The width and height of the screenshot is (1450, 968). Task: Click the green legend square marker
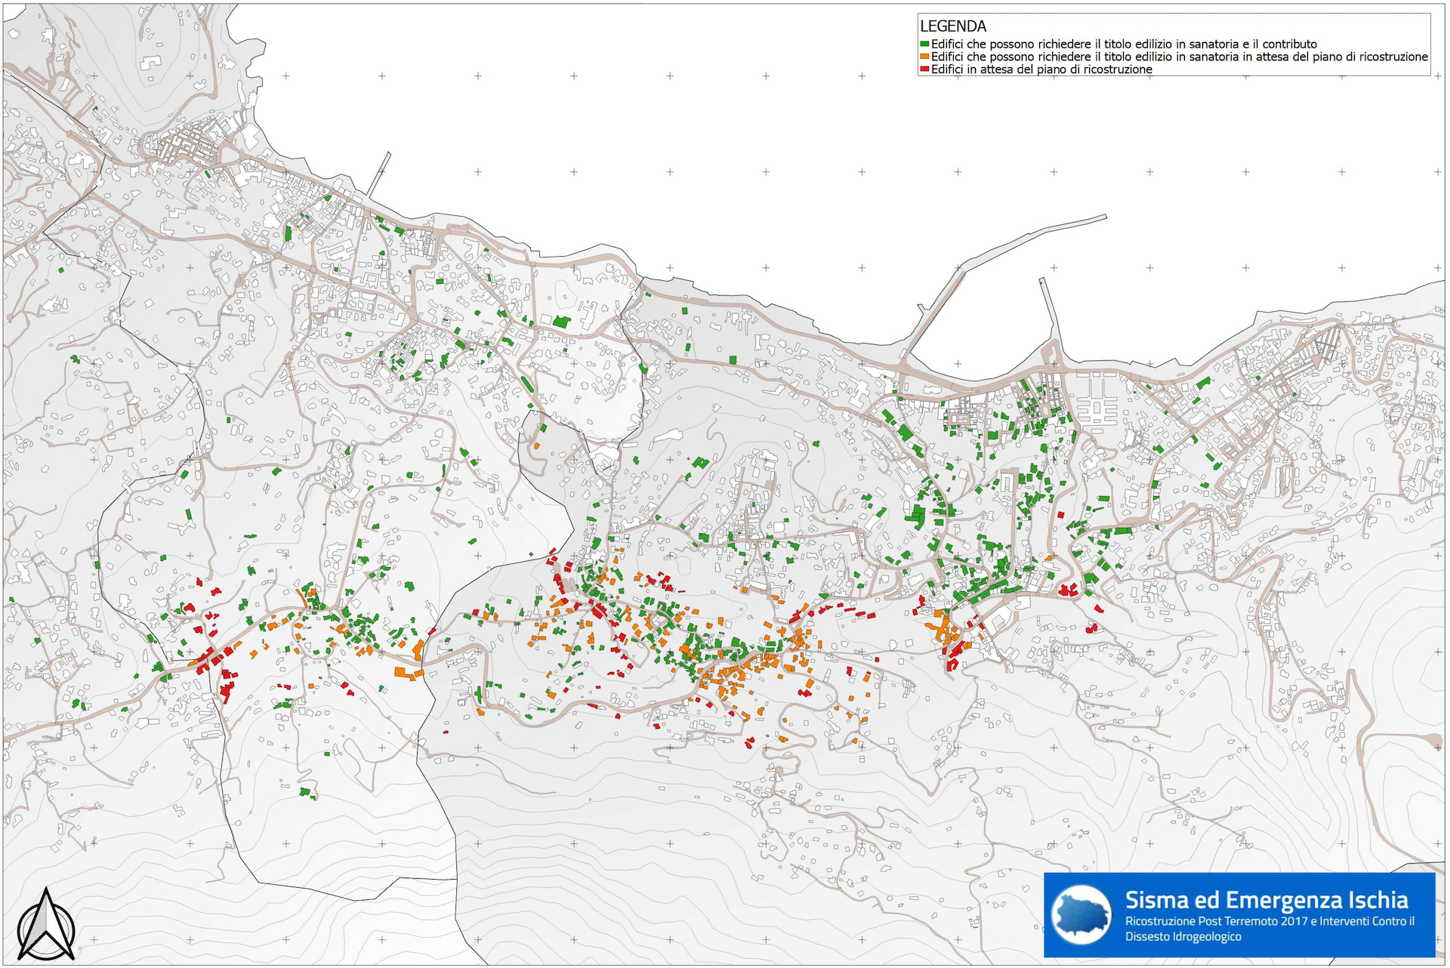point(924,45)
